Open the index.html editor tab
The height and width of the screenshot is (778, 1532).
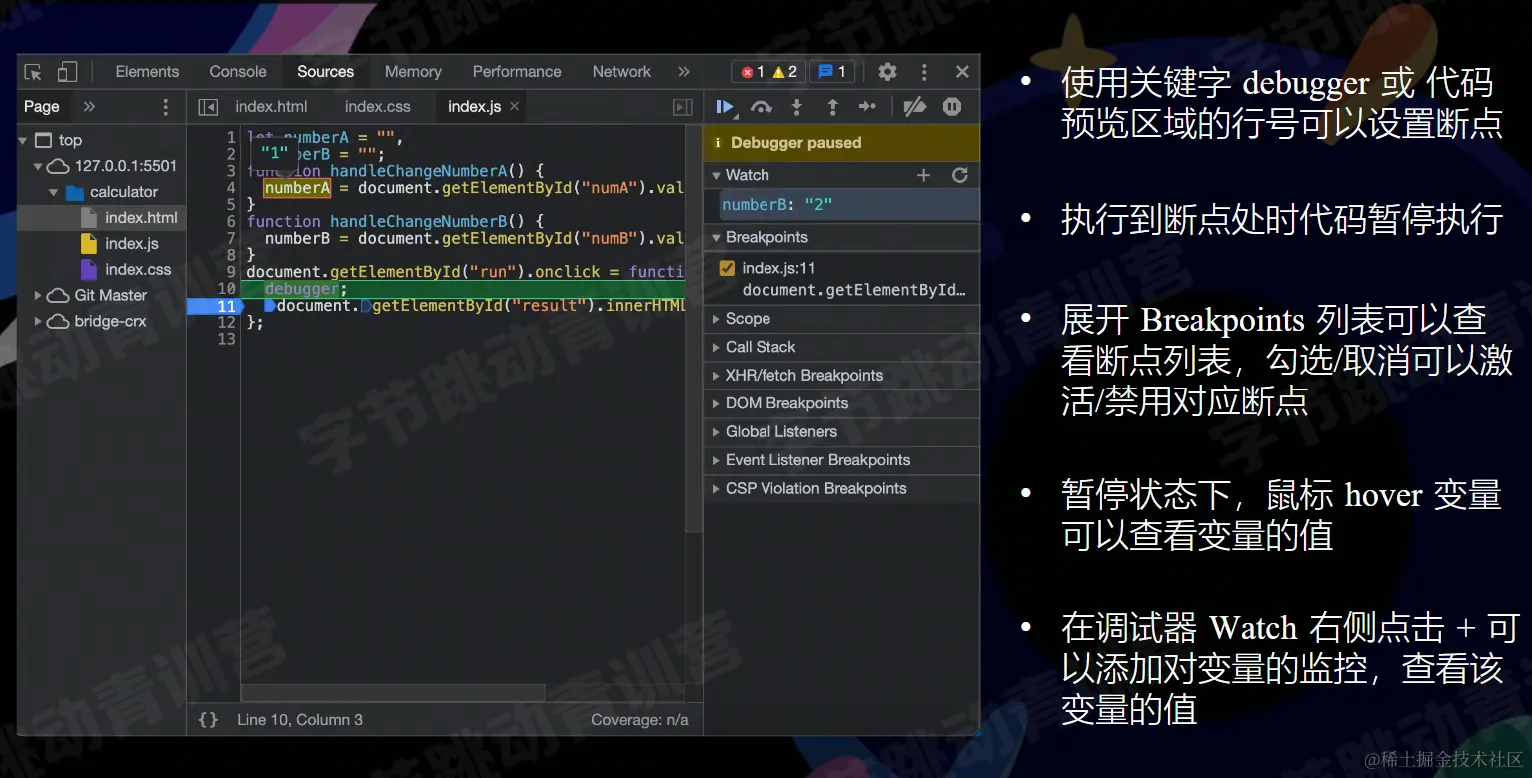(x=271, y=106)
